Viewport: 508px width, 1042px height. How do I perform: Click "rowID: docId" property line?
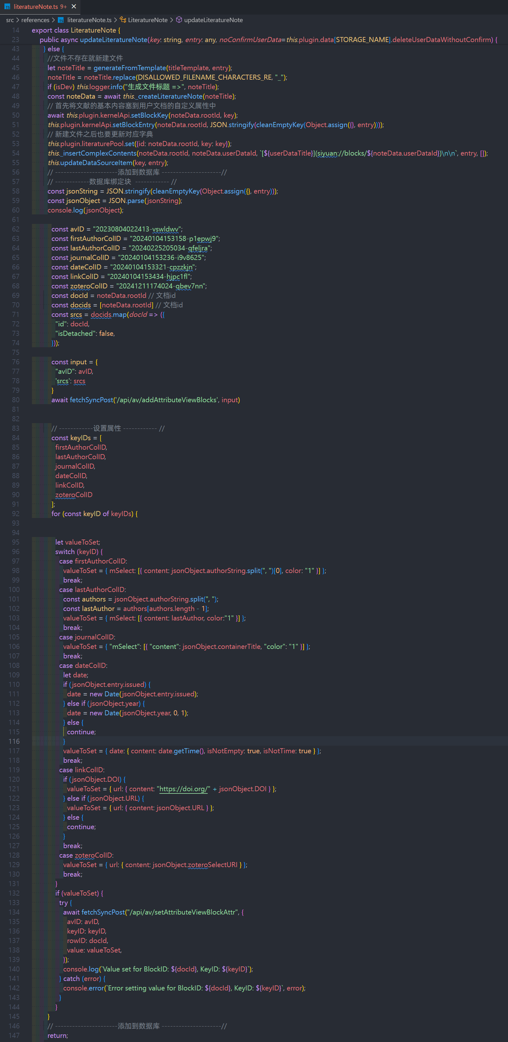[87, 941]
